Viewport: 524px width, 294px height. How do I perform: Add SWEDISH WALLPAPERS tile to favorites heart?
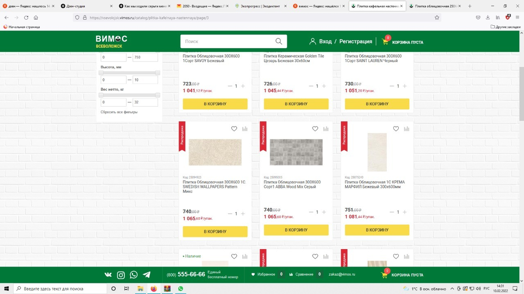[x=234, y=129]
